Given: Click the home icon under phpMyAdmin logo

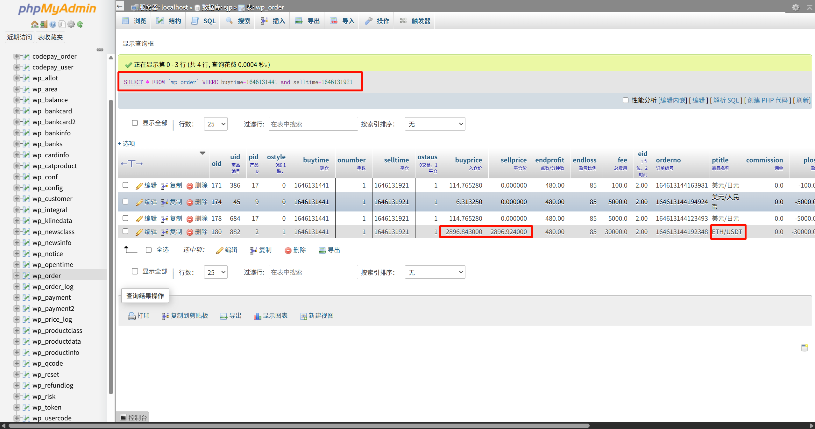Looking at the screenshot, I should (x=34, y=24).
